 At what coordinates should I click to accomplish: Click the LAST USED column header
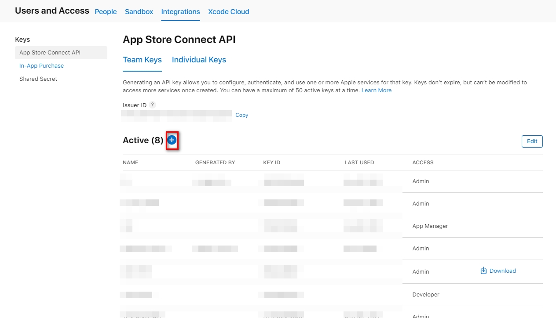pyautogui.click(x=359, y=163)
